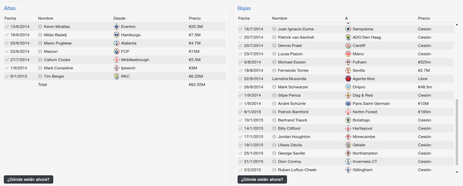Open the Paris Saint-Germain badge icon
Image resolution: width=463 pixels, height=186 pixels.
(x=348, y=103)
